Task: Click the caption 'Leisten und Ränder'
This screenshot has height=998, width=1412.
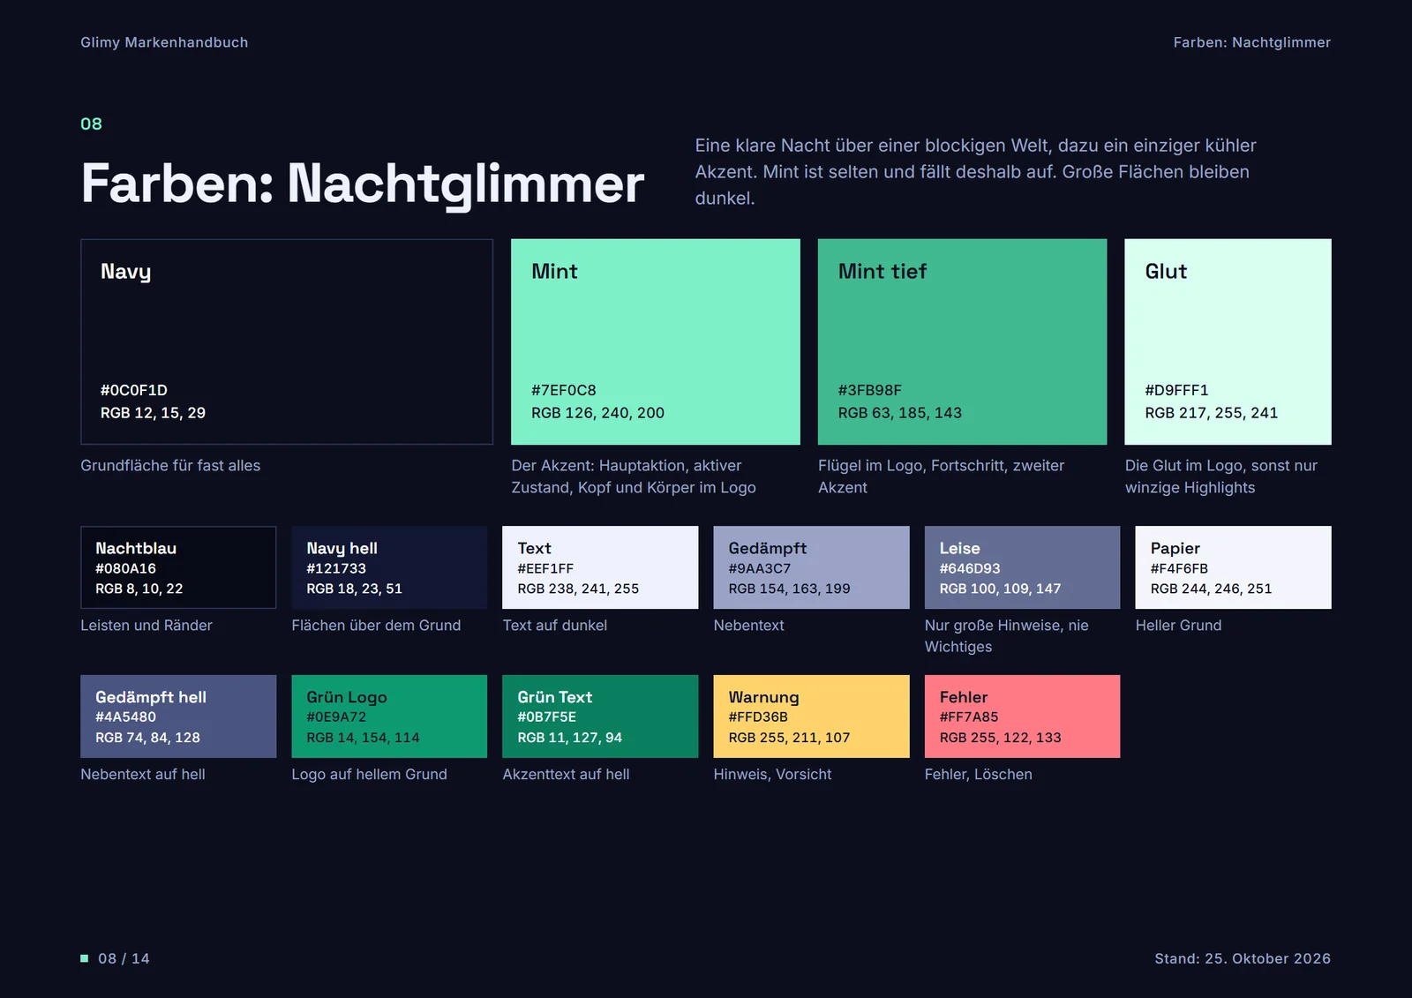Action: click(x=146, y=625)
